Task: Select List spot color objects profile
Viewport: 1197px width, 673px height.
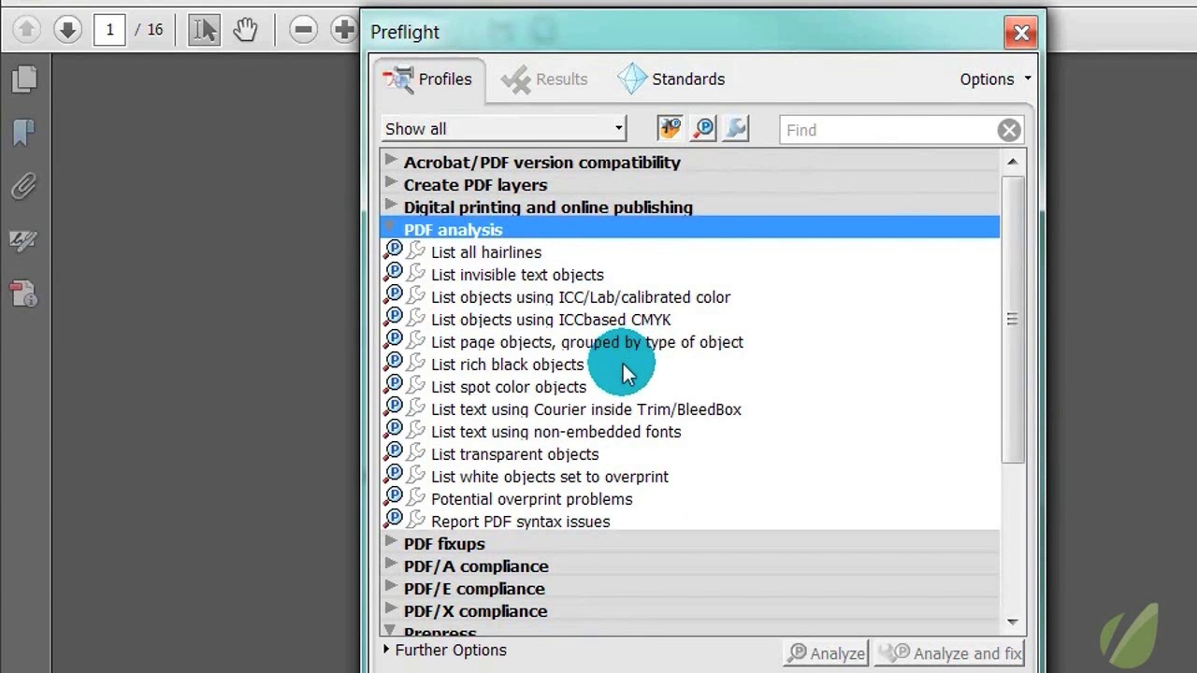Action: (509, 387)
